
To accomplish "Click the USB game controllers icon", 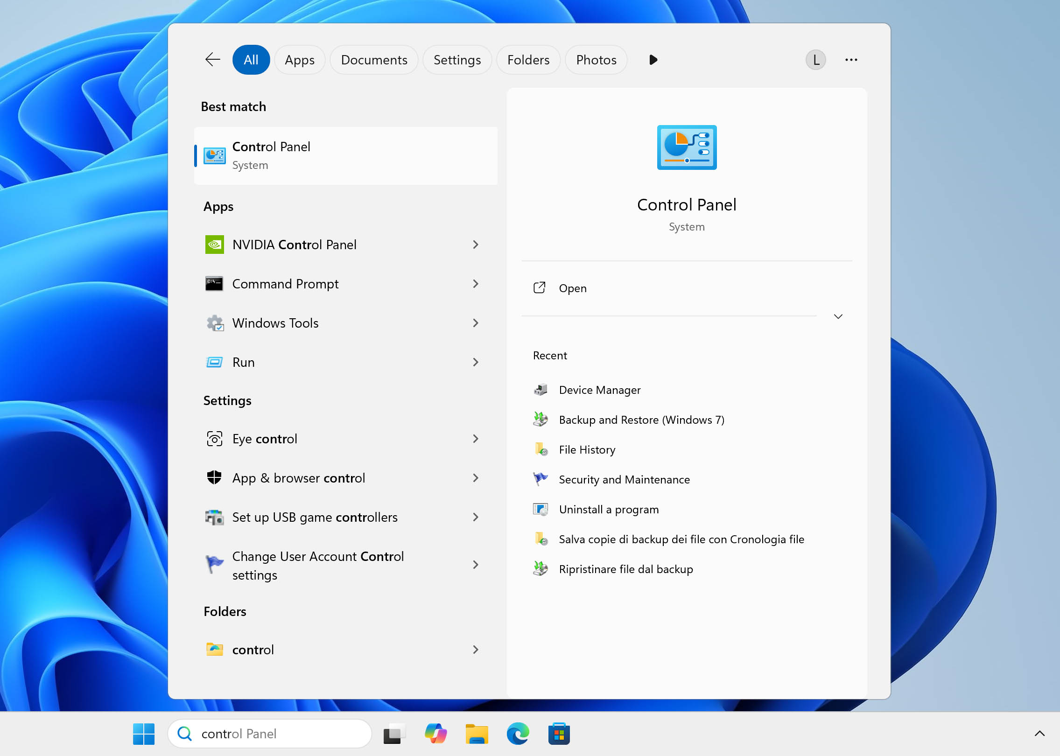I will point(214,517).
